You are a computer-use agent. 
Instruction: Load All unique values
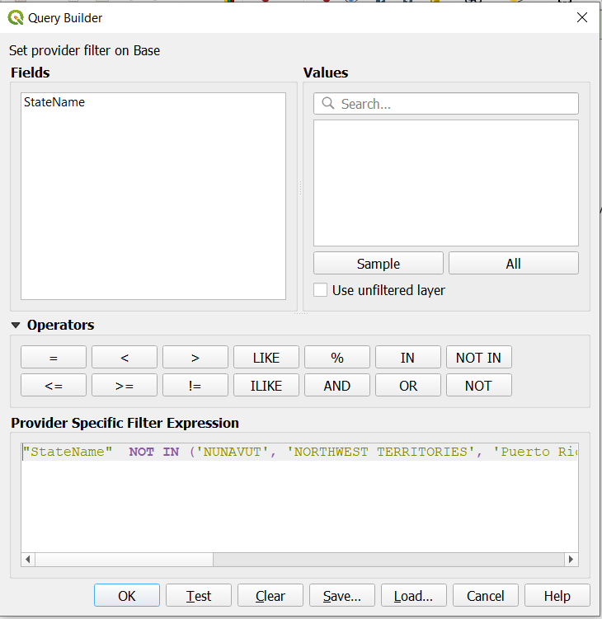tap(513, 264)
